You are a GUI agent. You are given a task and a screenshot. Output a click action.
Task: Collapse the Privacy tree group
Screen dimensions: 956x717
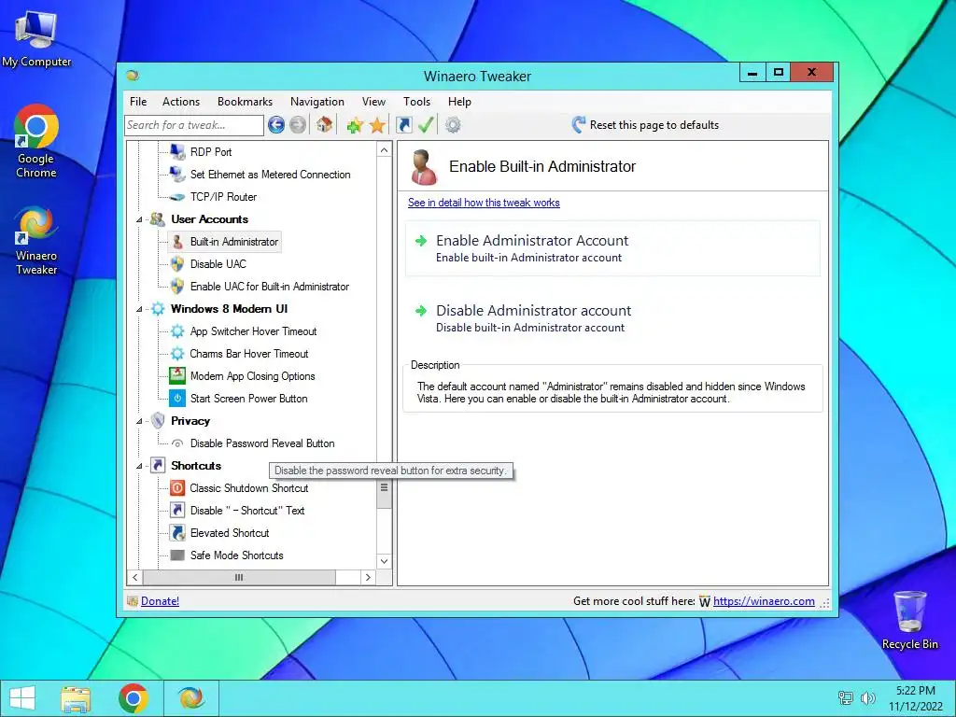click(x=139, y=421)
